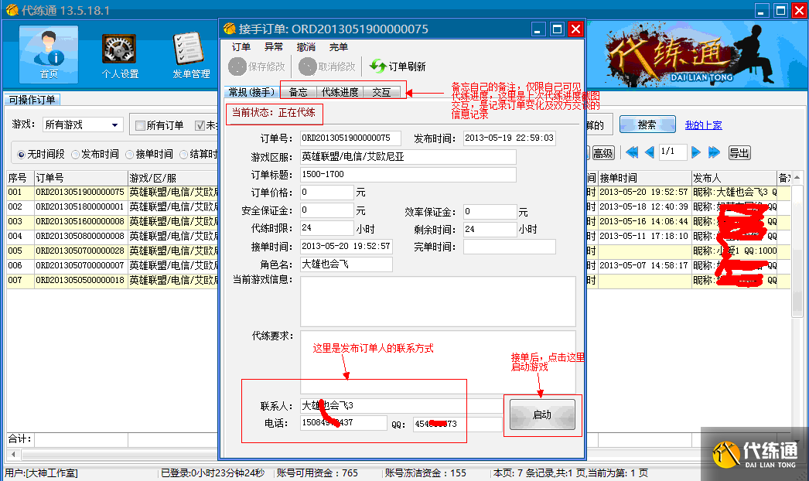Switch to the 备忘 tab
Viewport: 809px width, 481px height.
coord(298,92)
